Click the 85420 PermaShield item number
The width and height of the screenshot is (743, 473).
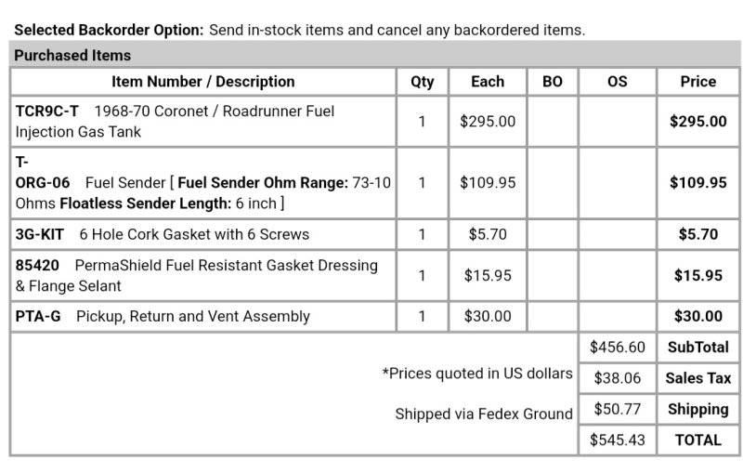tap(38, 266)
